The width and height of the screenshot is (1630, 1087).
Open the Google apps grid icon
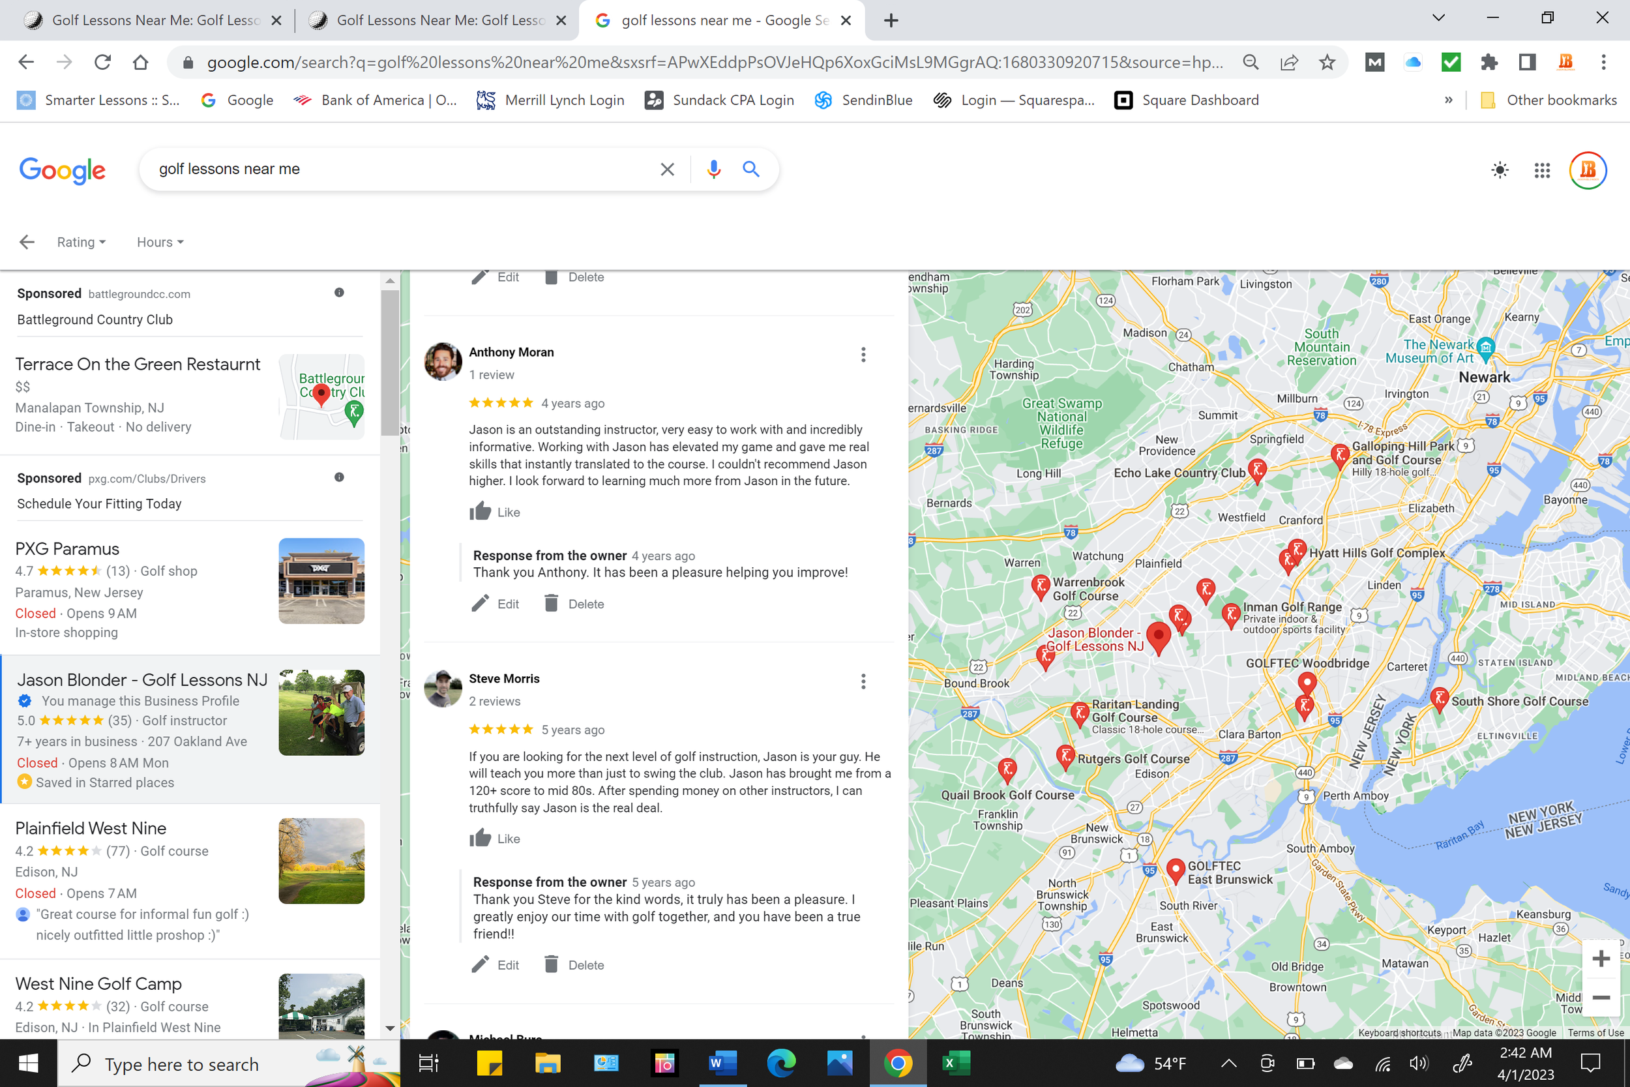(1541, 171)
